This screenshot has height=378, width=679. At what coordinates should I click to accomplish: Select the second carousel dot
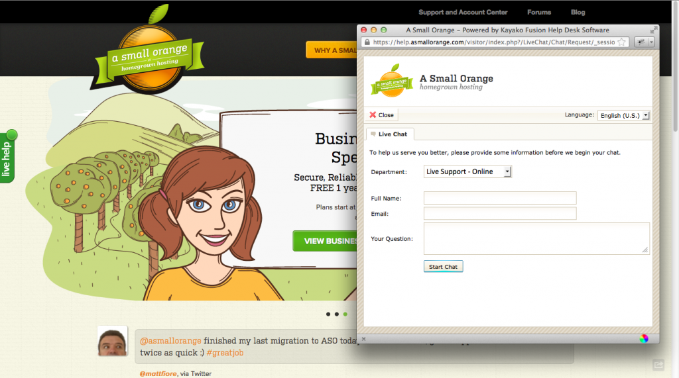[x=336, y=314]
